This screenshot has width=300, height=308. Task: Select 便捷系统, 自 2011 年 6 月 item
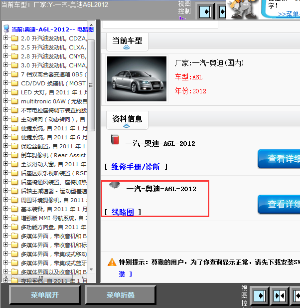[54, 137]
